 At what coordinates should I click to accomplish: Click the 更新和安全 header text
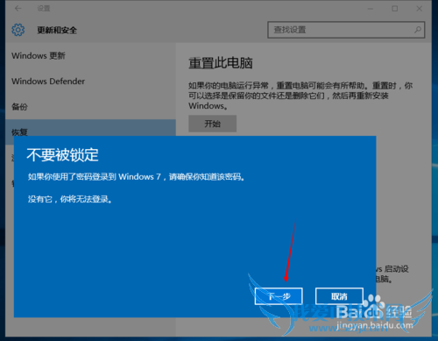coord(57,30)
